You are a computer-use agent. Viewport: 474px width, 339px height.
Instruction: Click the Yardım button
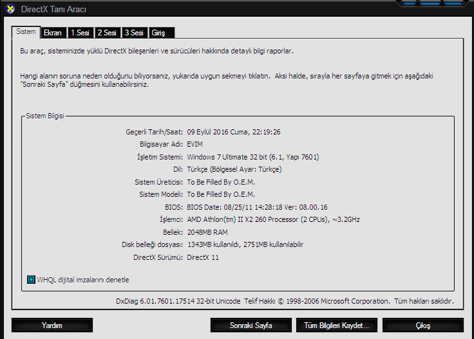click(52, 325)
